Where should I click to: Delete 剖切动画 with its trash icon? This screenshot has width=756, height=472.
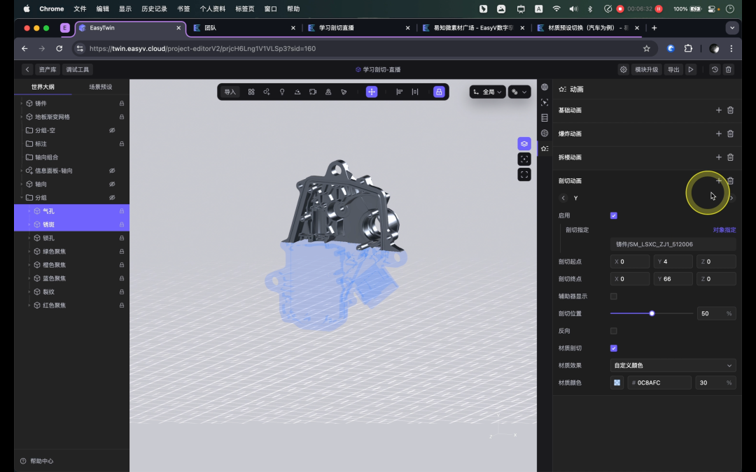[730, 181]
